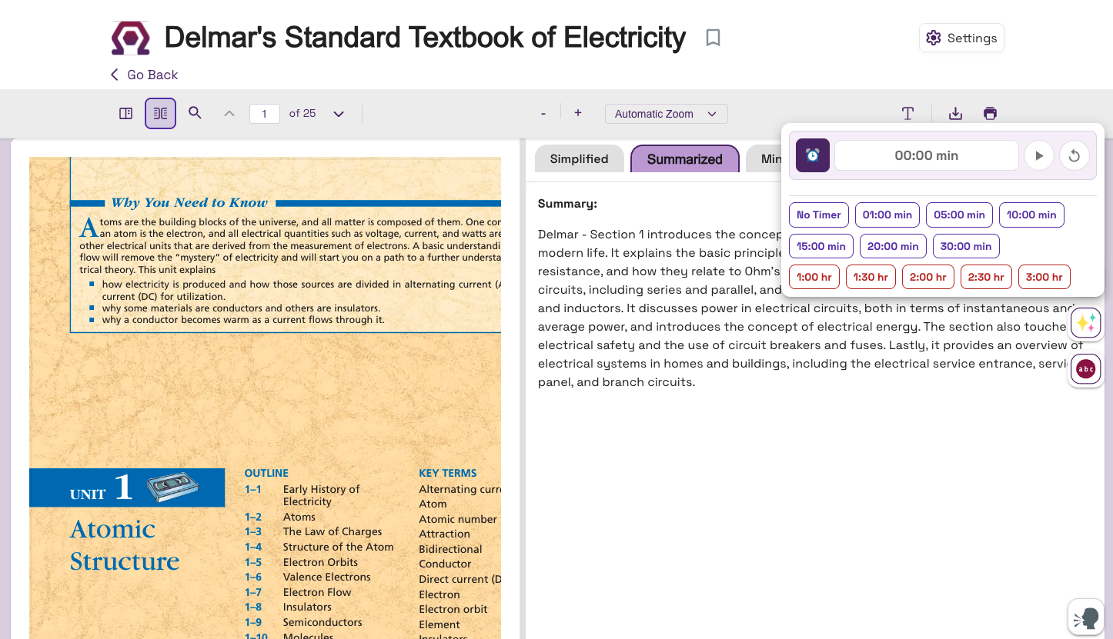
Task: Click the bookmark icon beside the title
Action: pyautogui.click(x=713, y=38)
